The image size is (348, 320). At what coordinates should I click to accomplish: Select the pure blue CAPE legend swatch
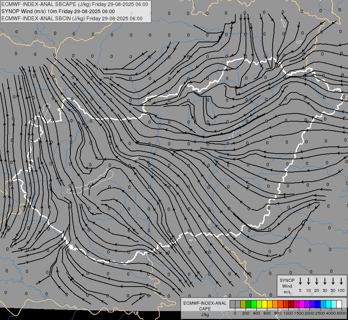(317, 304)
